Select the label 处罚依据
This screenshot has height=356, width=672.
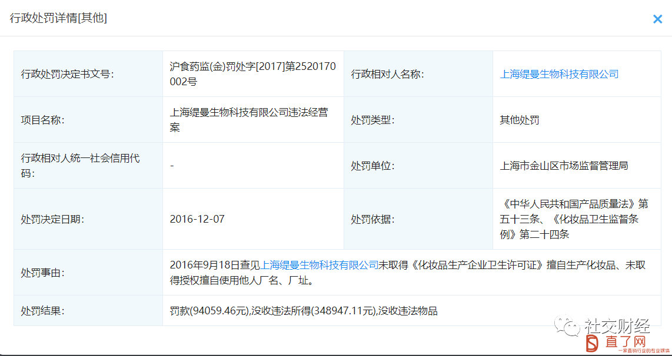pos(372,220)
